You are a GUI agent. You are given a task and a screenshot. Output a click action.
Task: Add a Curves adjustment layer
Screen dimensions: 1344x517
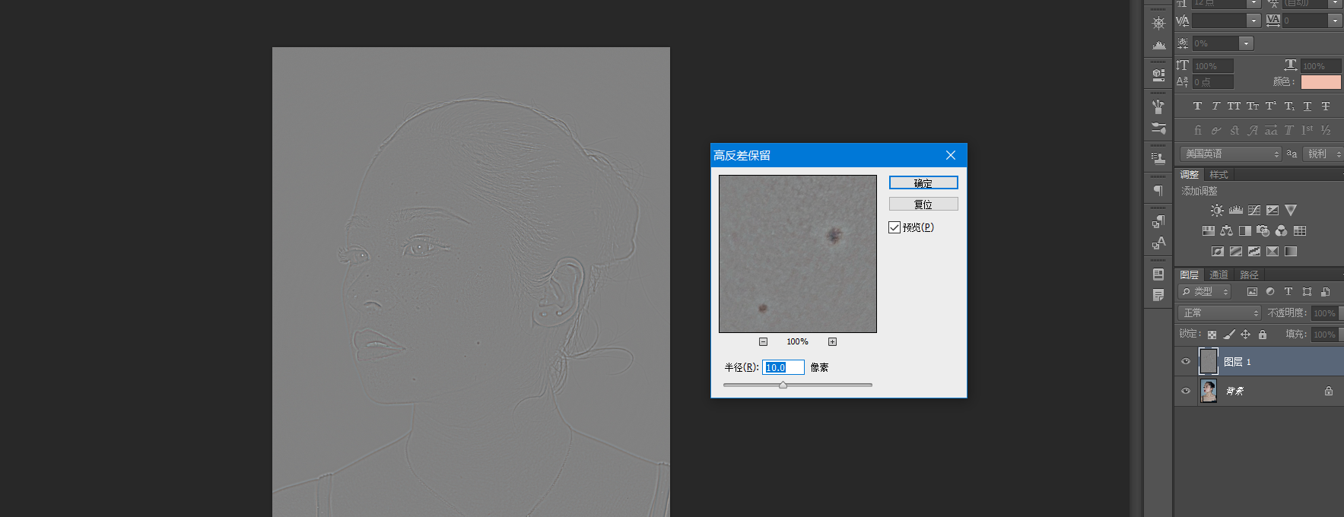pos(1254,211)
